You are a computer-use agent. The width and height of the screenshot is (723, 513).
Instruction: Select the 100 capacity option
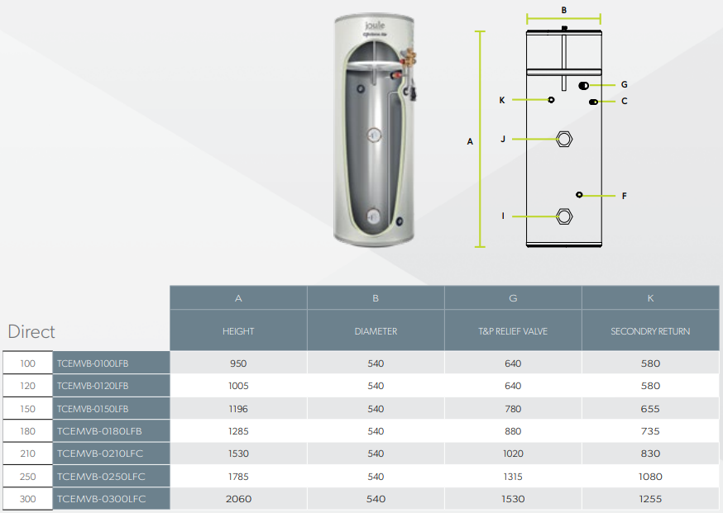tap(27, 363)
